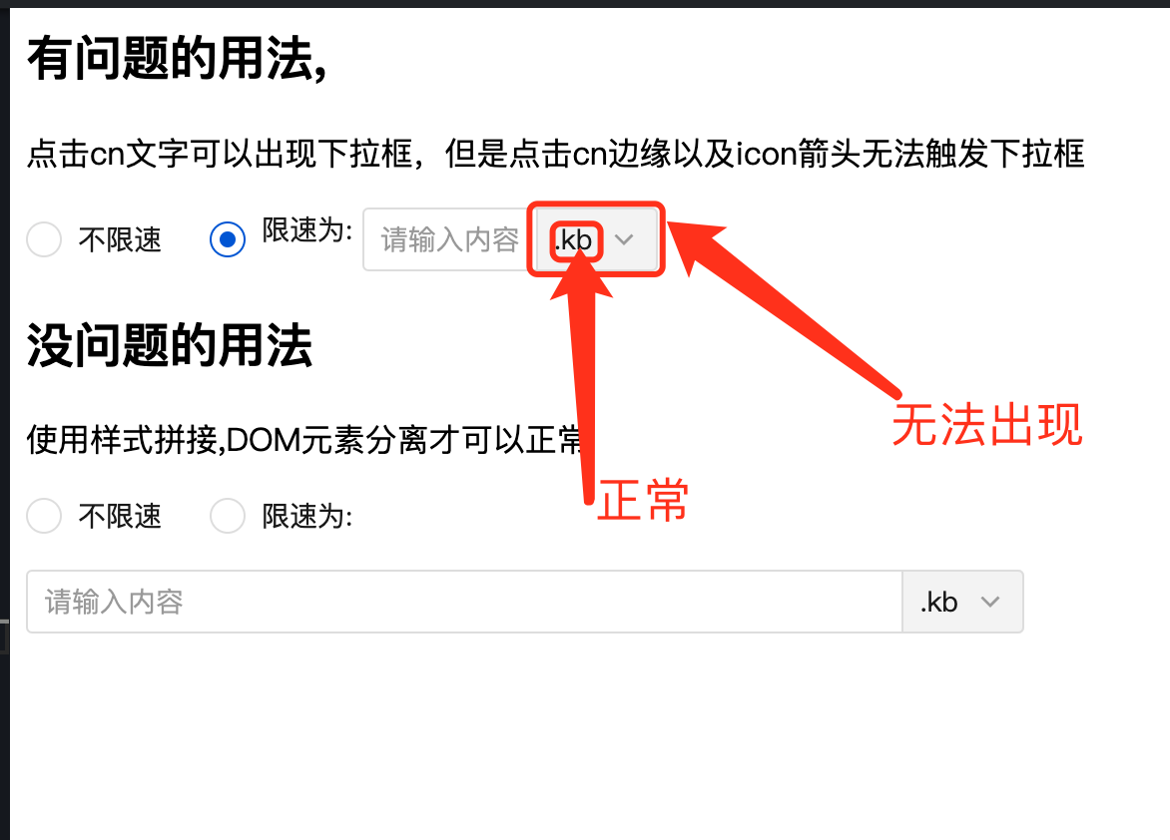Click the red 正常 annotation text
Screen dimensions: 1170x840
tap(643, 500)
